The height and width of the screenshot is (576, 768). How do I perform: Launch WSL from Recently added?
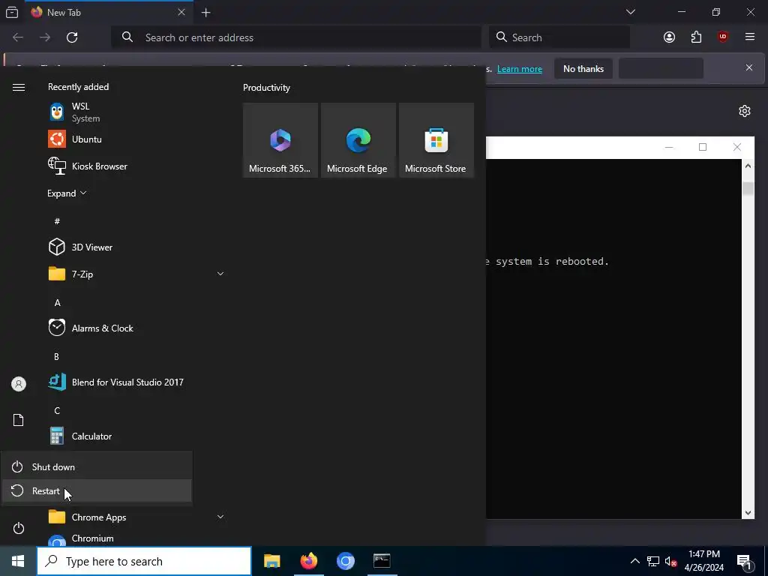coord(137,112)
